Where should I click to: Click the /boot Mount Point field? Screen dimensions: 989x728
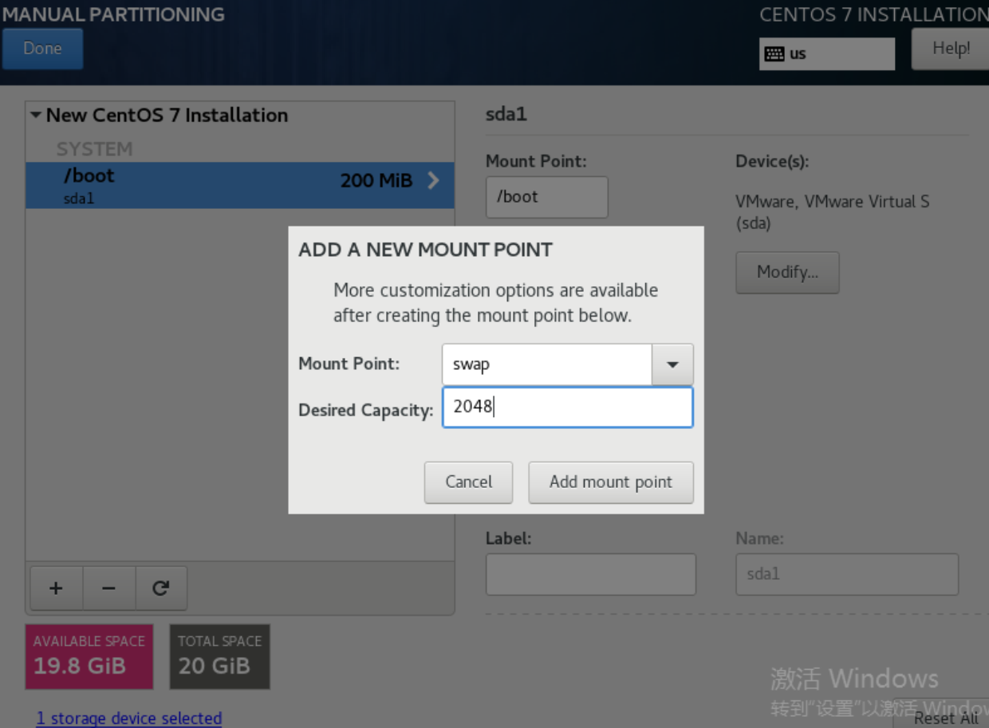[547, 197]
